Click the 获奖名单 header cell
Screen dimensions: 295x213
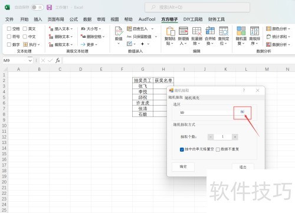163,80
